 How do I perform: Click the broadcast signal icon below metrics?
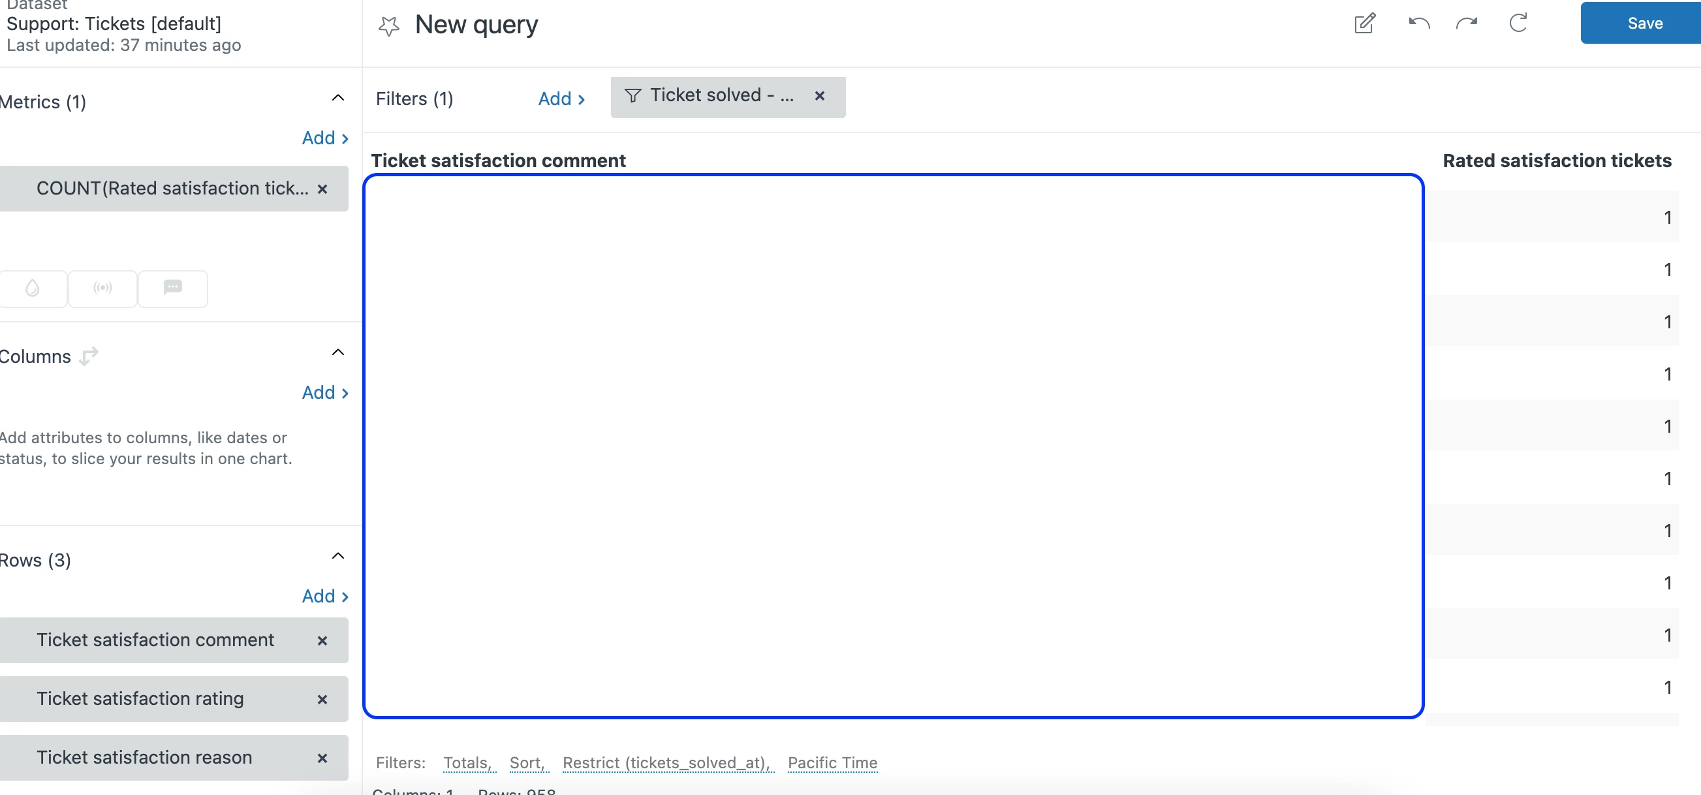[x=102, y=288]
